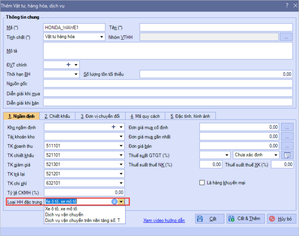The width and height of the screenshot is (299, 236).
Task: Click the info icon in Loại HH đặc trưng
Action: click(x=114, y=202)
